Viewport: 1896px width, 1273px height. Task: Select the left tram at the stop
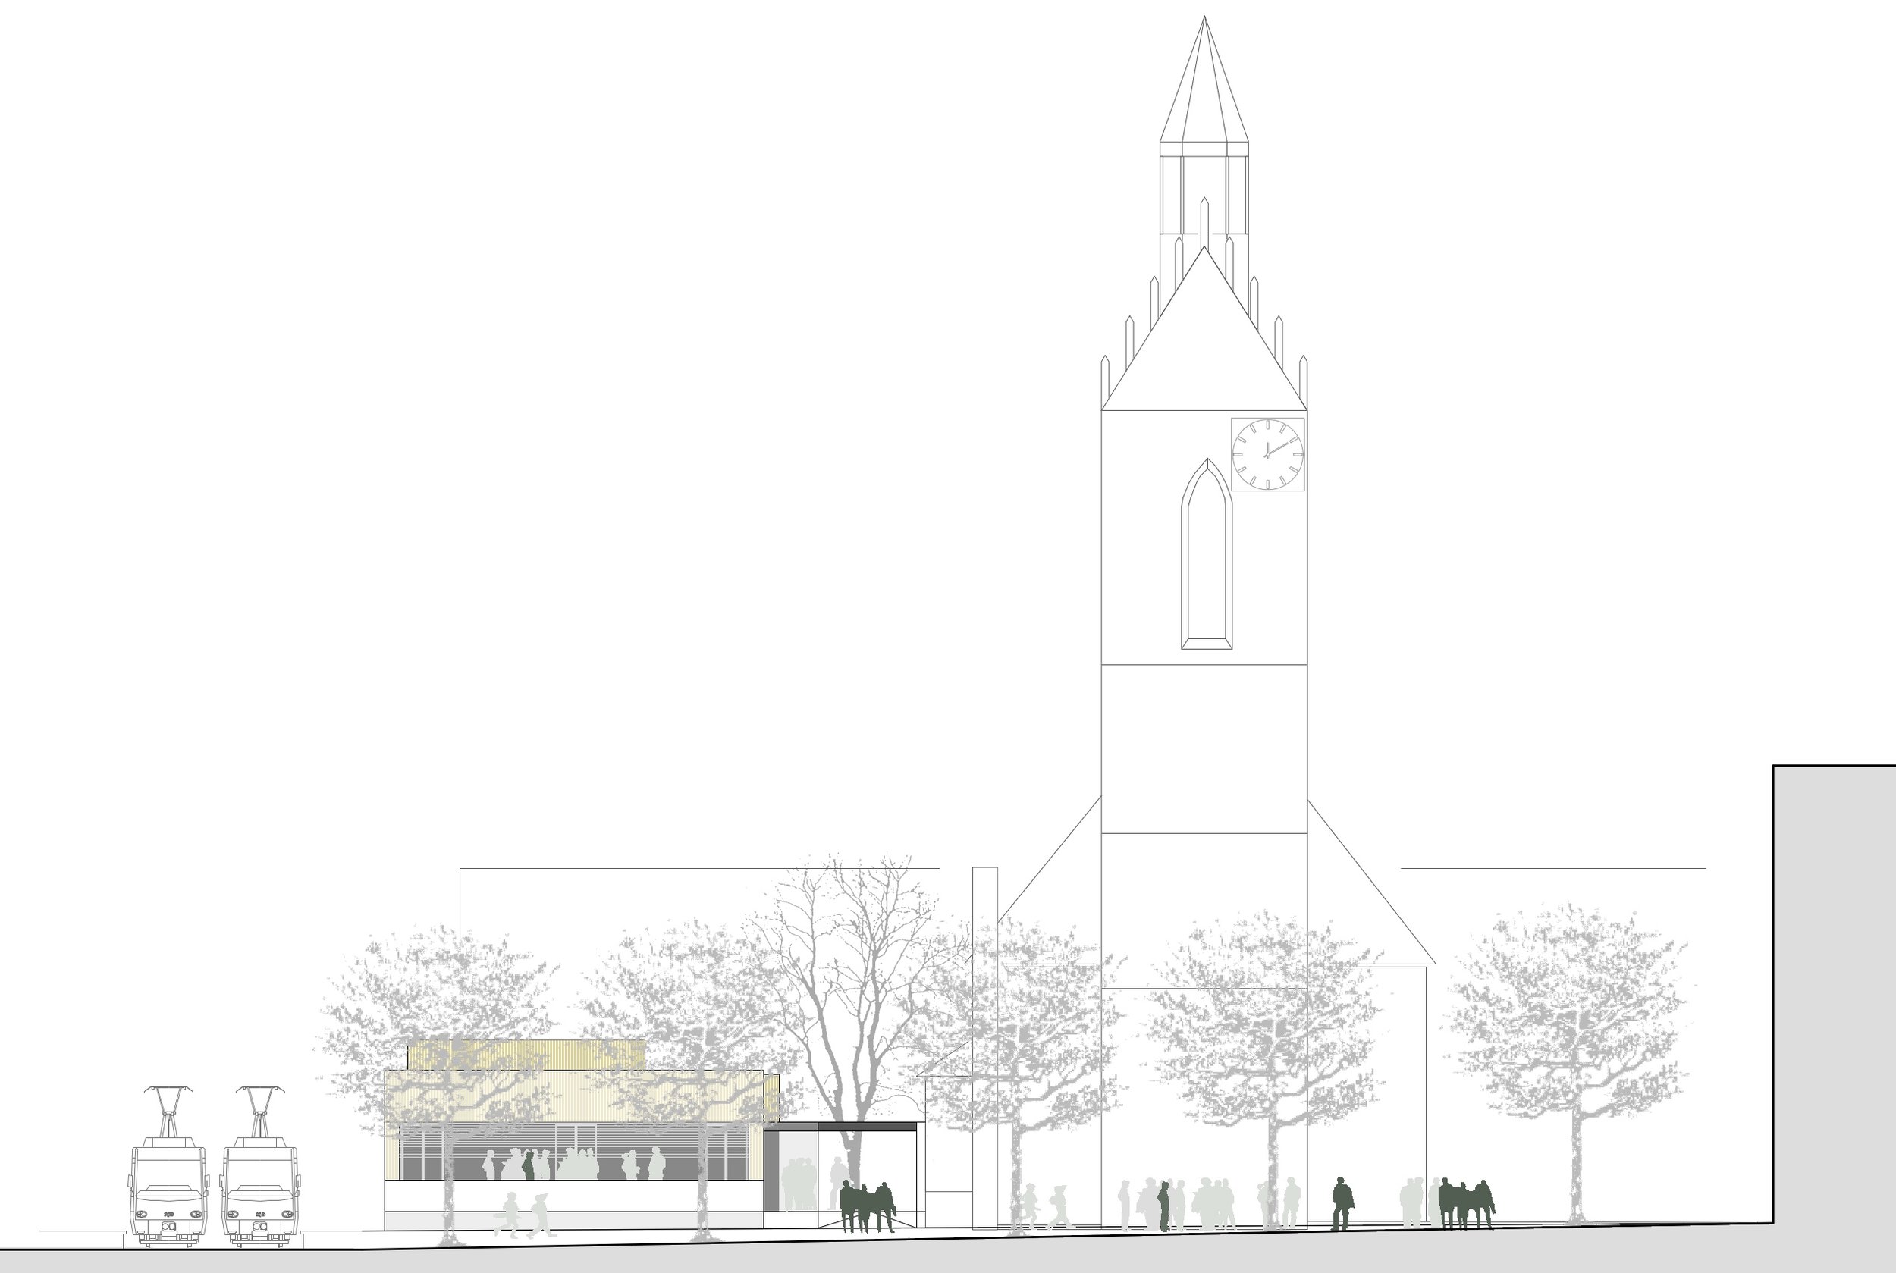tap(168, 1167)
